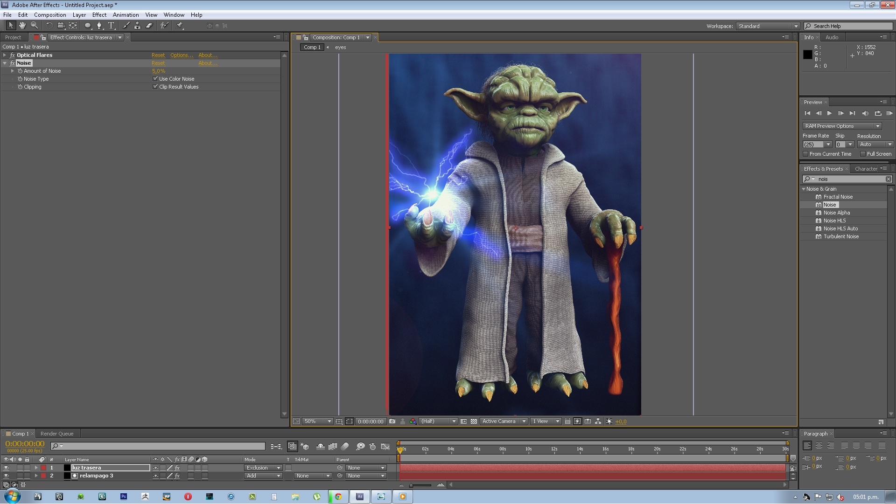Open the Composition menu
The width and height of the screenshot is (896, 504).
tap(50, 15)
